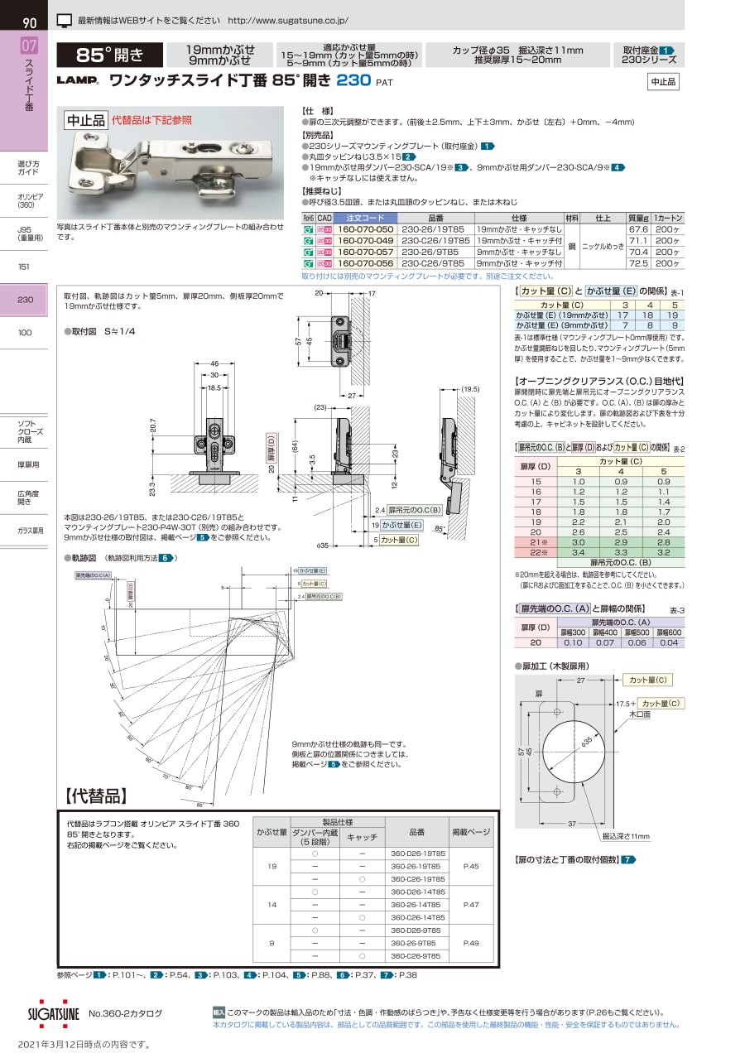Viewport: 745px width, 1053px height.
Task: Click the RoHS icon for order code 160-070-050
Action: click(x=308, y=228)
